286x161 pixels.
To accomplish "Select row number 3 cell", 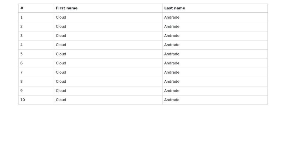I will tap(36, 36).
